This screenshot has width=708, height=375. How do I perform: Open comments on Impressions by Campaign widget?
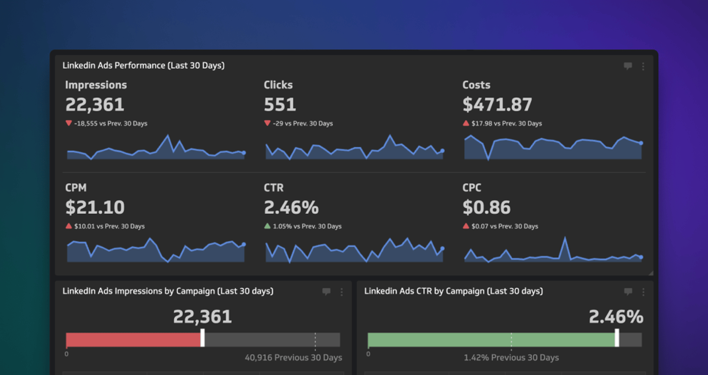(326, 292)
